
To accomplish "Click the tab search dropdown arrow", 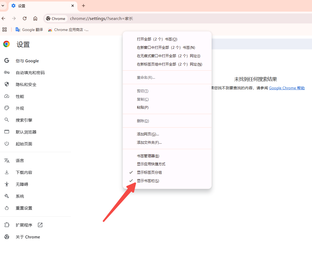I will click(x=3, y=6).
